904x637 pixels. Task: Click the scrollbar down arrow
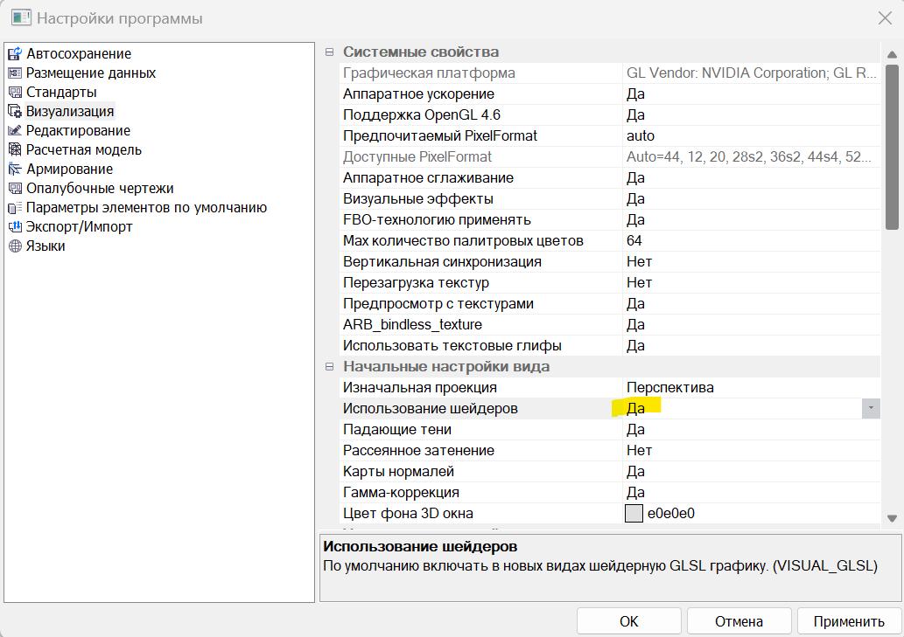coord(892,518)
